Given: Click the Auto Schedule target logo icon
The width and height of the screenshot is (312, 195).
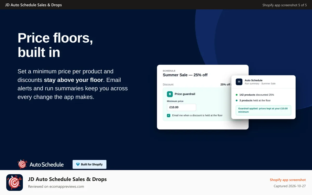Looking at the screenshot, I should [x=22, y=164].
